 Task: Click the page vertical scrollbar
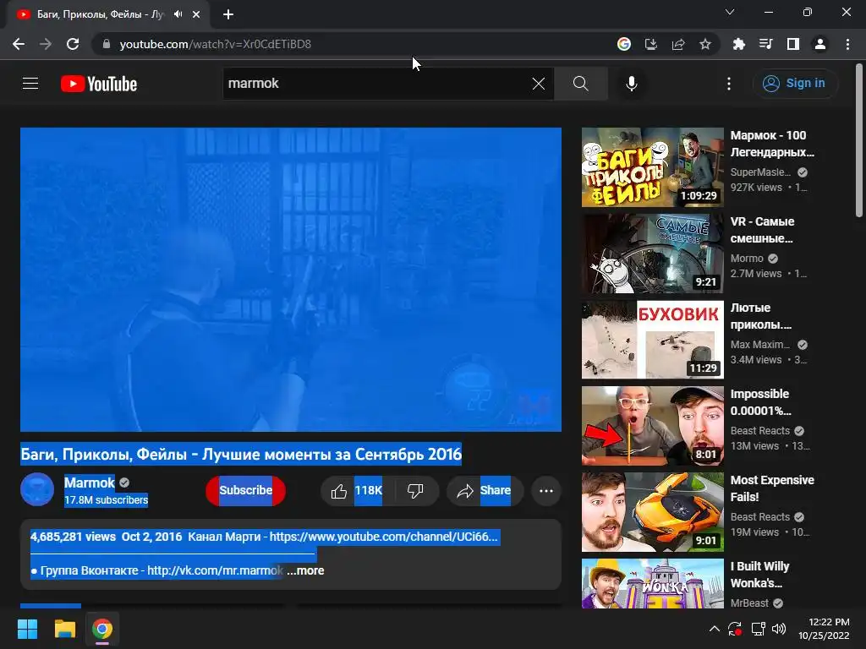coord(859,140)
